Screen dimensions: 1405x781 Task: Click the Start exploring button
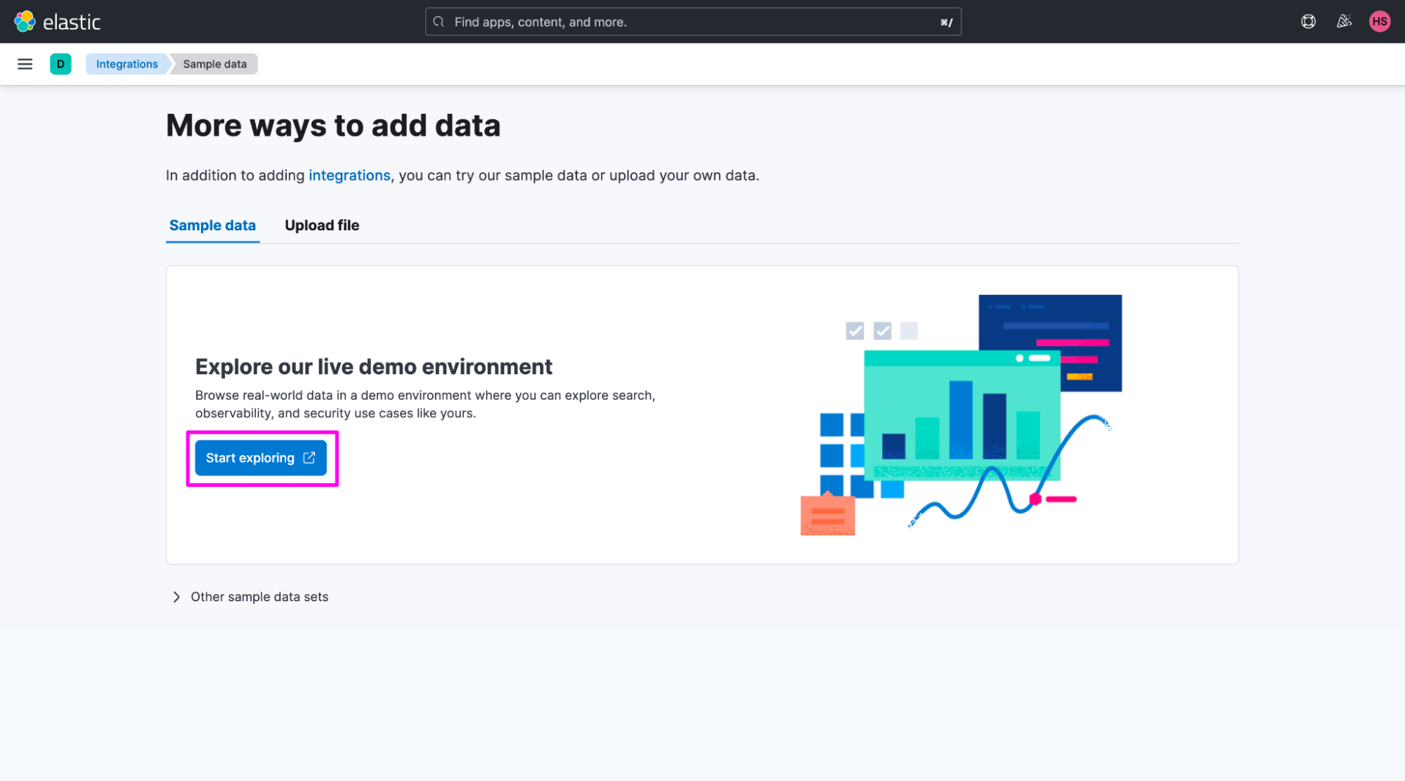[261, 457]
